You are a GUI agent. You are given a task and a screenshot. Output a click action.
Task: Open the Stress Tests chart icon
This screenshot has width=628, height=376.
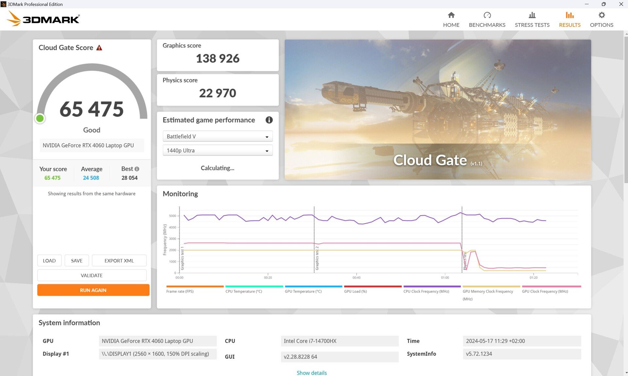532,15
